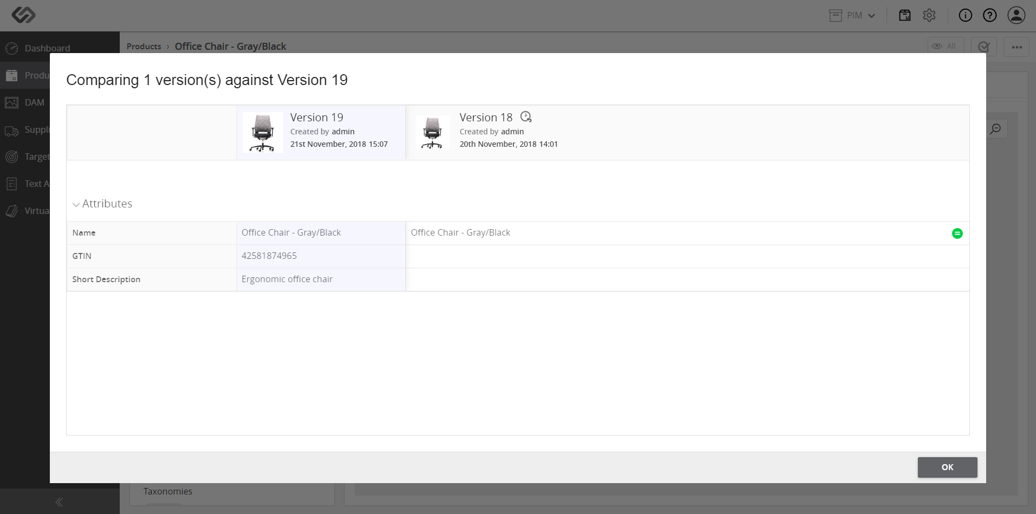
Task: Click the GTIN attribute label
Action: 82,256
